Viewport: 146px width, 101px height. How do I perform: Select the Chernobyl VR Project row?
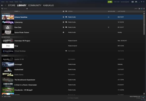pyautogui.click(x=72, y=41)
